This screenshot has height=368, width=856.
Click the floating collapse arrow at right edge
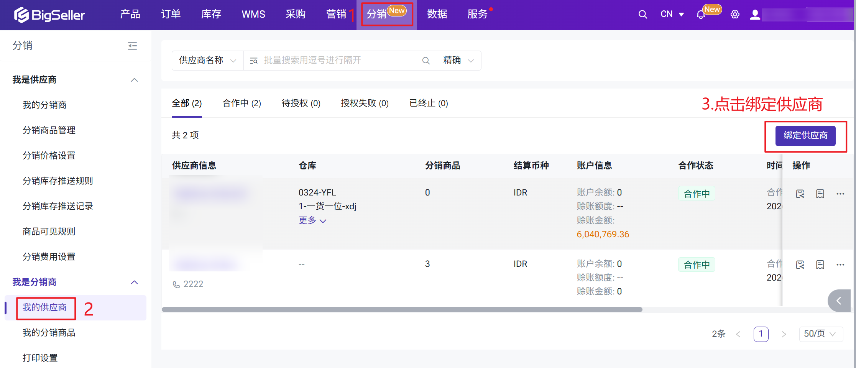[839, 301]
